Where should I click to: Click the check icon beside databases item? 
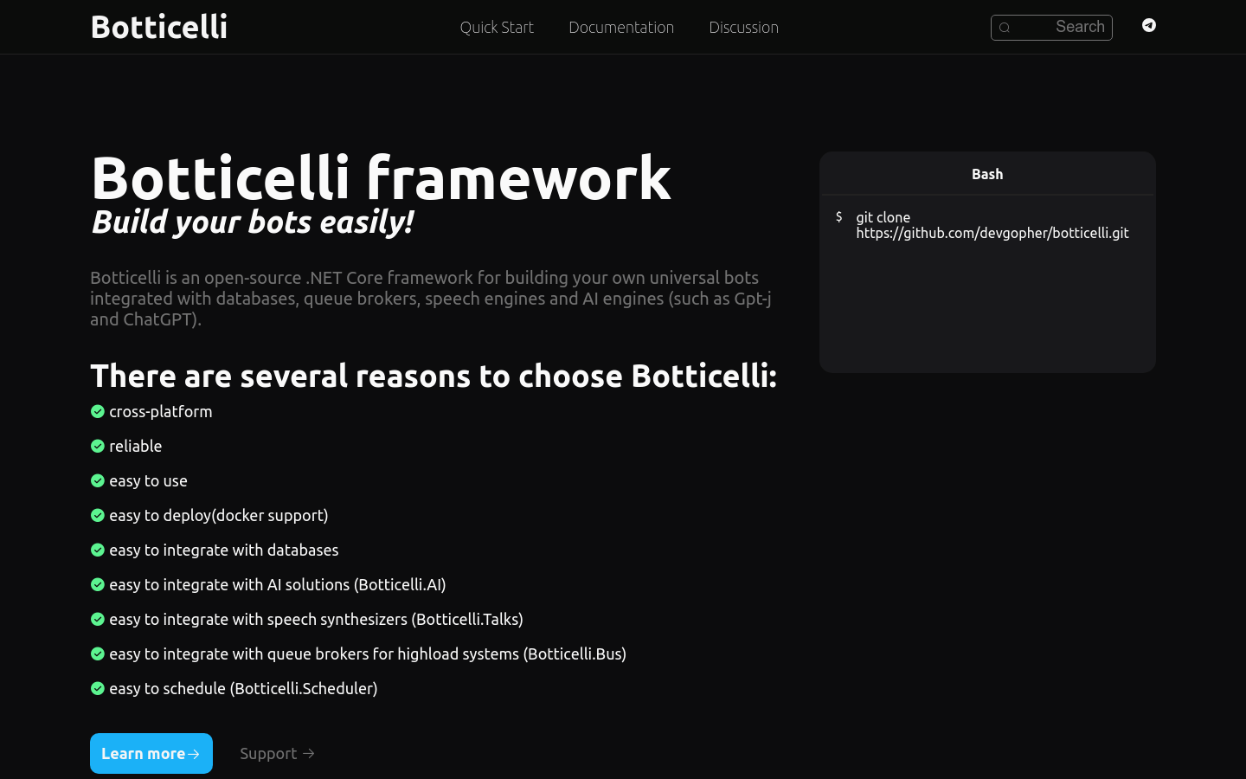(x=98, y=550)
